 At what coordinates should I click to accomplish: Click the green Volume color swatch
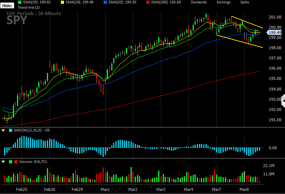click(11, 162)
